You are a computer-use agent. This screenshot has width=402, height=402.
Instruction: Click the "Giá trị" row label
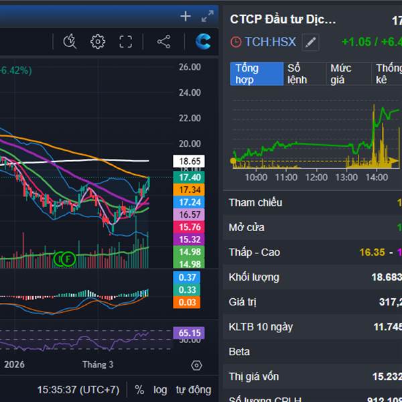(243, 302)
